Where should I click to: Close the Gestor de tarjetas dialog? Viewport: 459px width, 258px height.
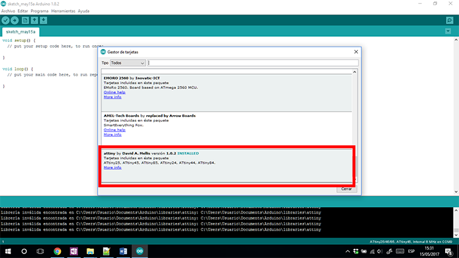356,52
